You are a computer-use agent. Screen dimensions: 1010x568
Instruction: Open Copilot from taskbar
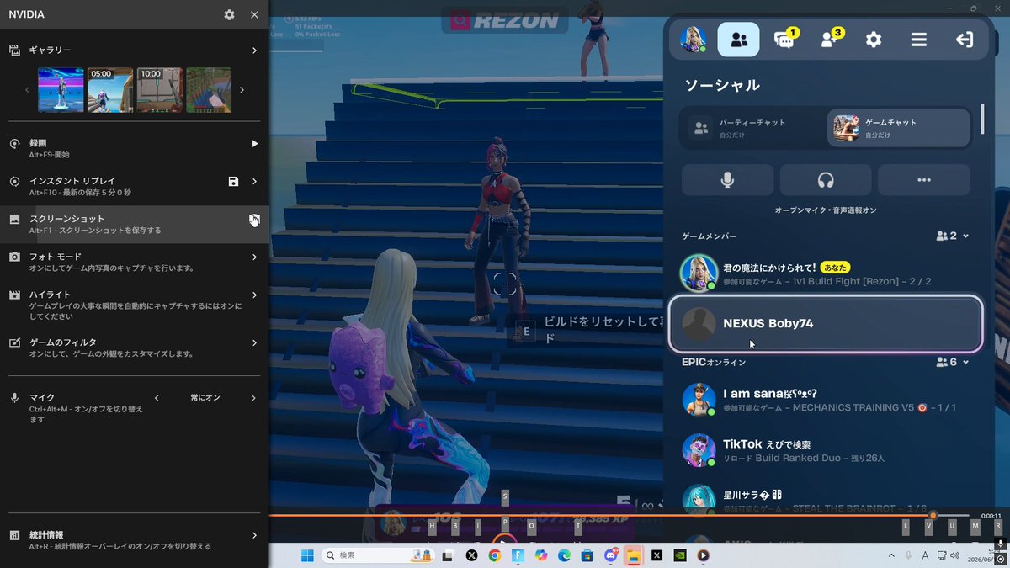tap(540, 555)
